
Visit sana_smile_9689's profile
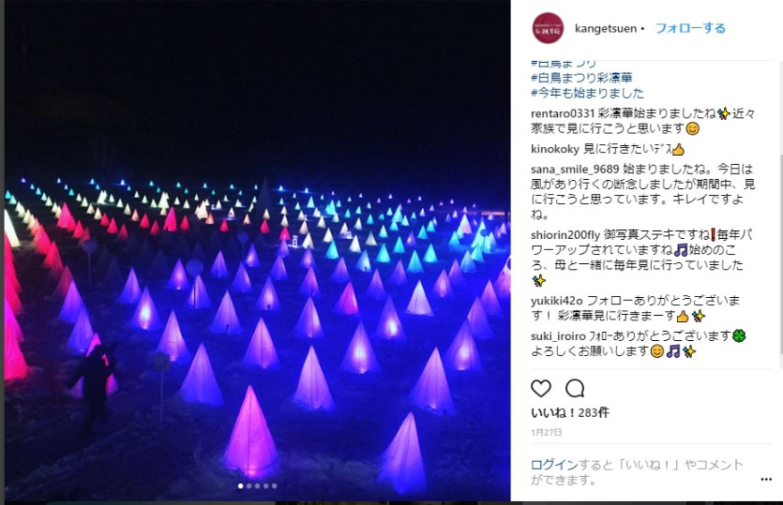pos(575,170)
